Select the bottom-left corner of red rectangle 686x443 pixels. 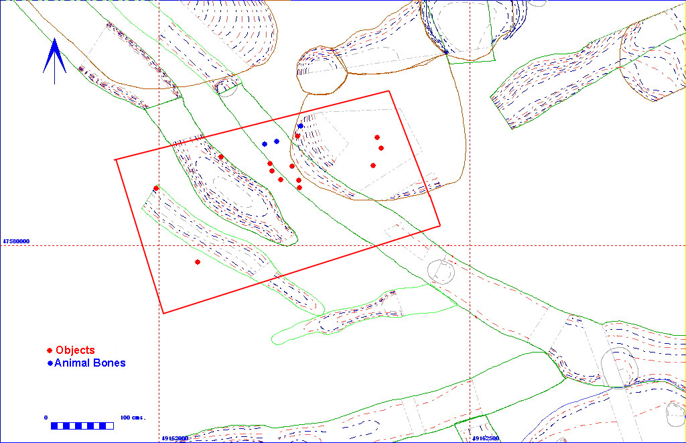tap(163, 313)
